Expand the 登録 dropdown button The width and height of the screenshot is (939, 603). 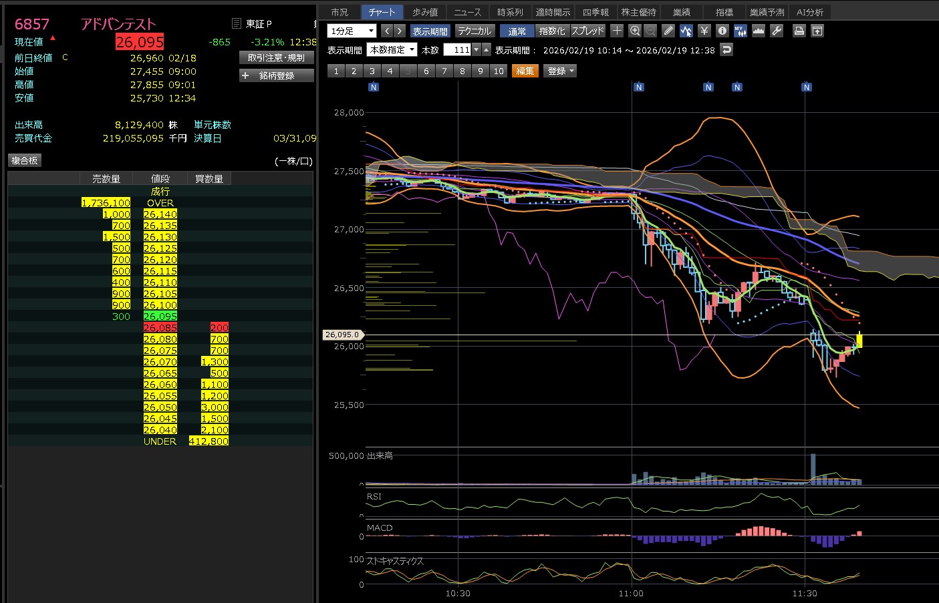pyautogui.click(x=561, y=71)
